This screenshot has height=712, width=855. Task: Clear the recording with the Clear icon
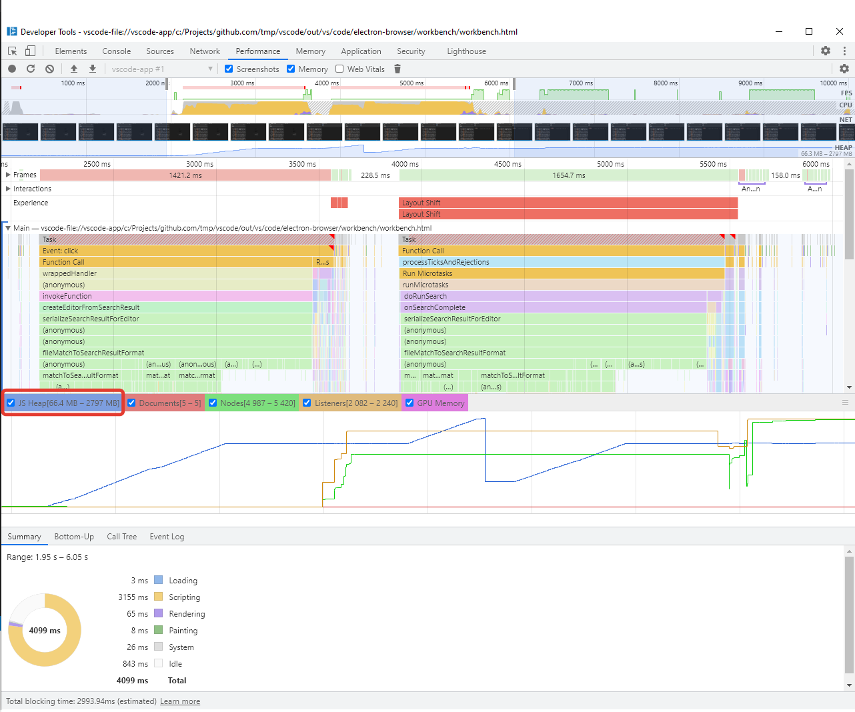coord(49,69)
